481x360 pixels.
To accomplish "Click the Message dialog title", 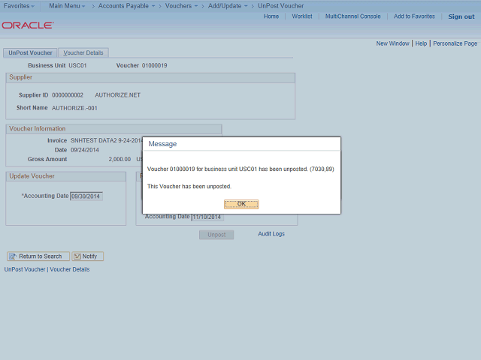I will [162, 144].
